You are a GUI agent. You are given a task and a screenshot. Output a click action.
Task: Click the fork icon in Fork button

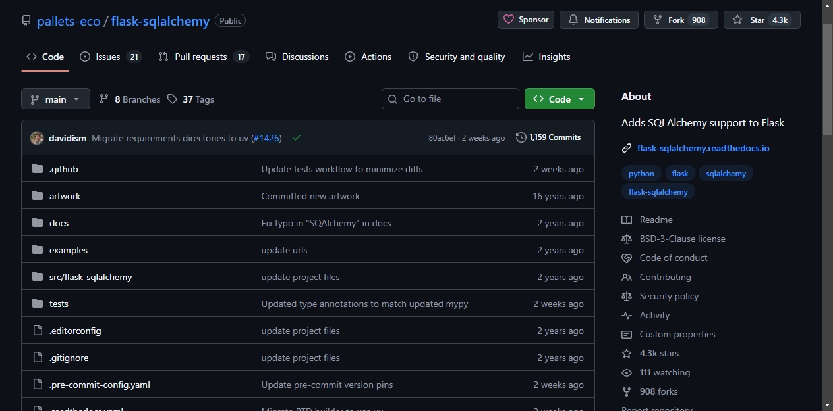point(658,20)
